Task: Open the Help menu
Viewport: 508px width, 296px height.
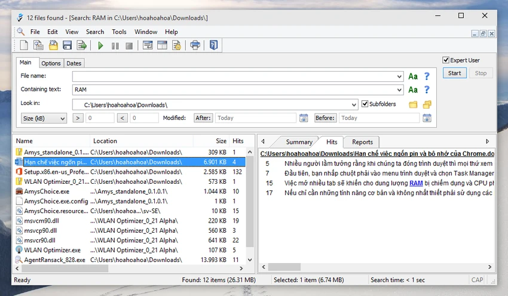Action: pos(172,32)
